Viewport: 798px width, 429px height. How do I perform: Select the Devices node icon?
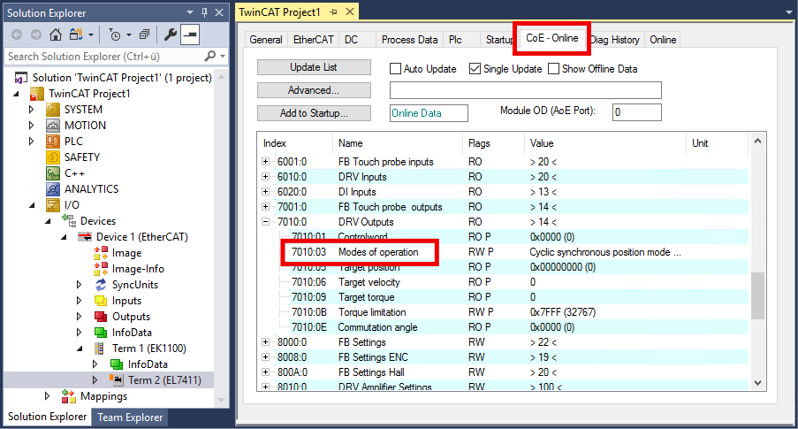pos(69,220)
